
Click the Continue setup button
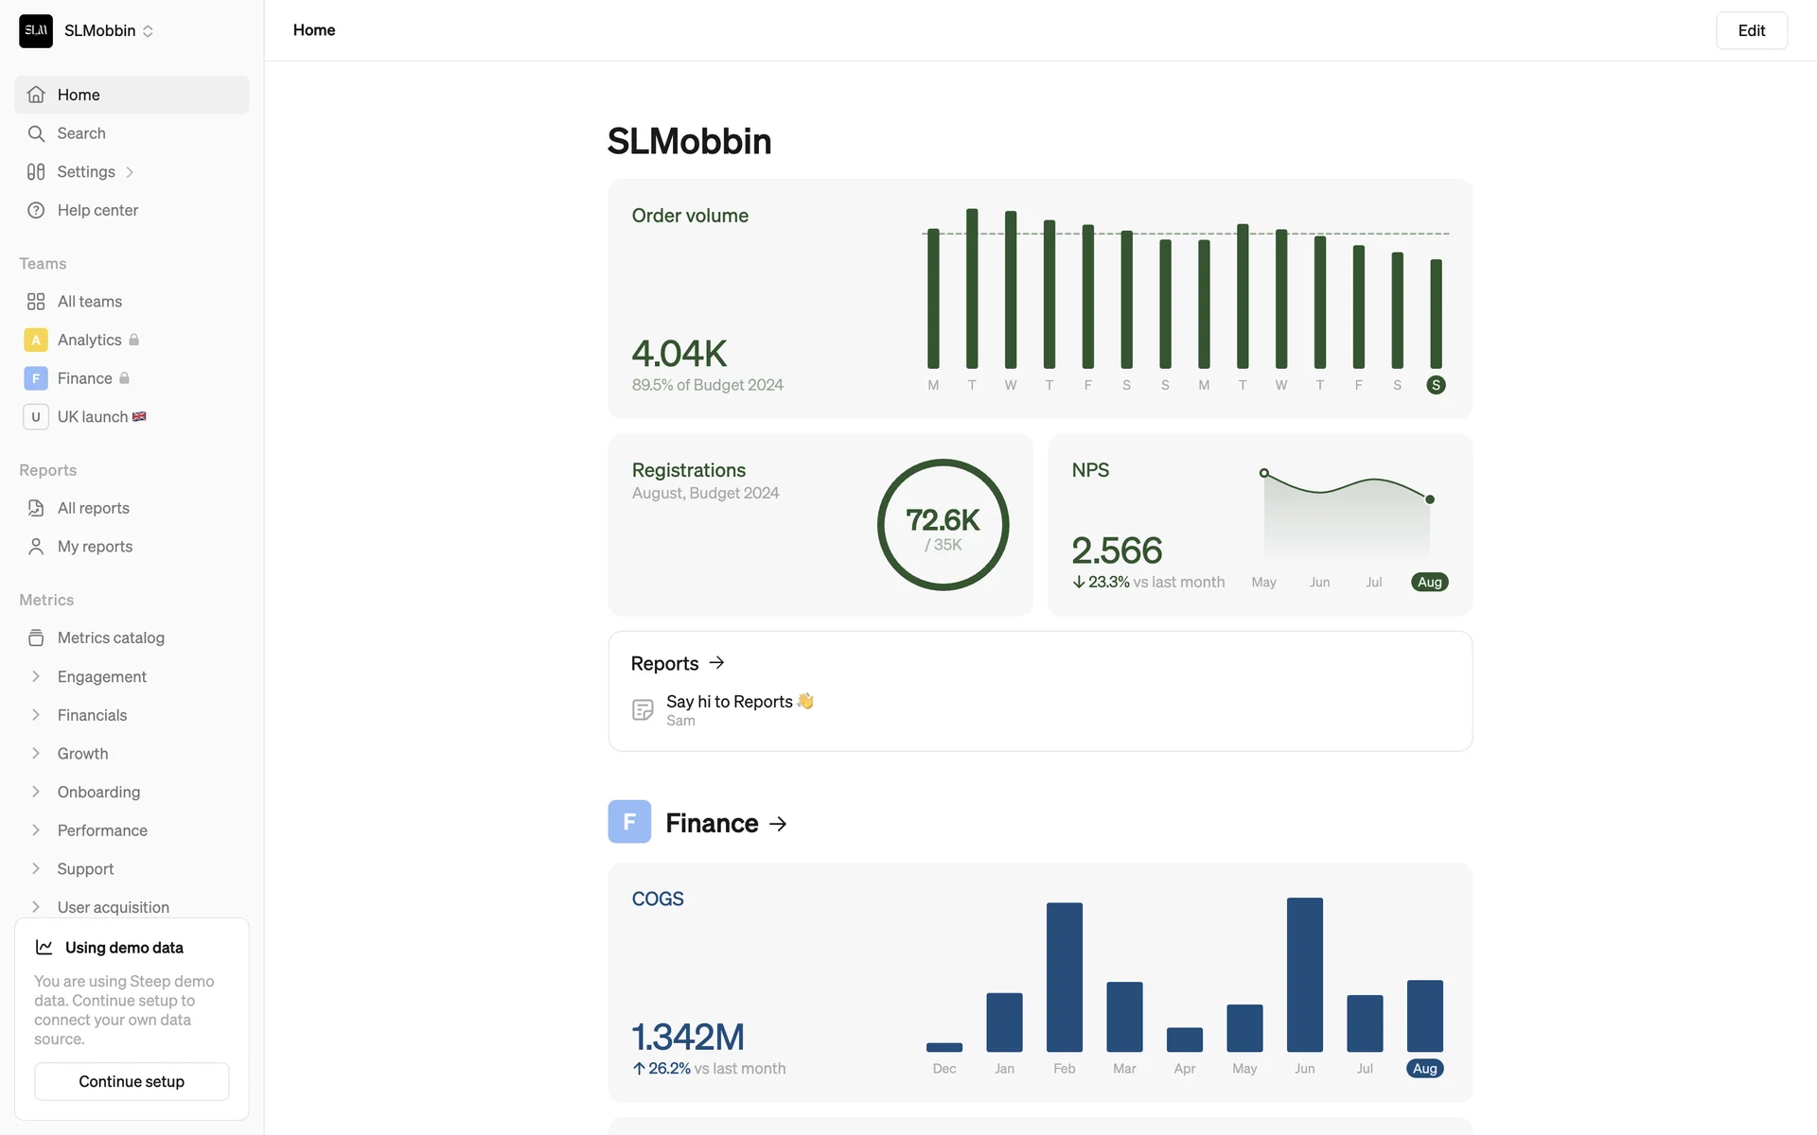tap(132, 1081)
